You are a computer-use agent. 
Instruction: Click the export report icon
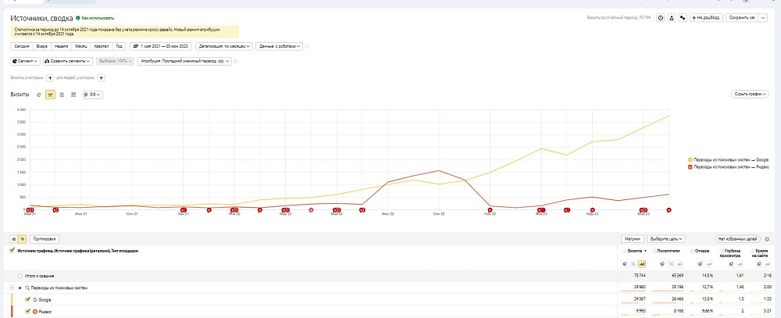672,17
